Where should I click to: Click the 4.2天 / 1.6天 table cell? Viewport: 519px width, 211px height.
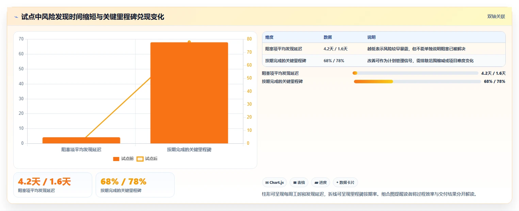pos(336,49)
